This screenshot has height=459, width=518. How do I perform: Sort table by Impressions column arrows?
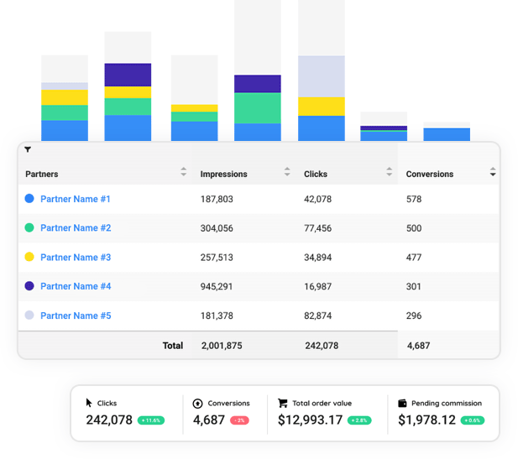coord(287,172)
